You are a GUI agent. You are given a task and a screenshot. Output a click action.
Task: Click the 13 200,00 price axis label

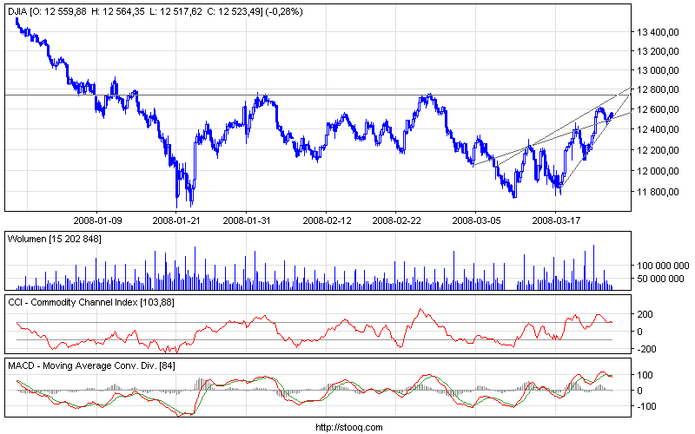click(658, 51)
